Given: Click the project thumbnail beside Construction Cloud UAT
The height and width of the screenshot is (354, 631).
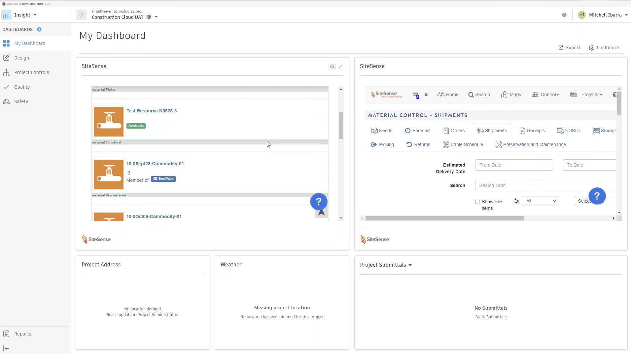Looking at the screenshot, I should 82,15.
